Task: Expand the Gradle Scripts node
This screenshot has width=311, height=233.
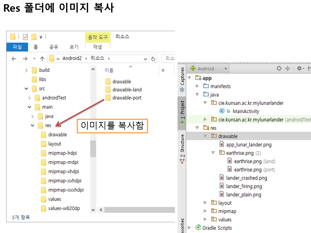Action: coord(190,228)
